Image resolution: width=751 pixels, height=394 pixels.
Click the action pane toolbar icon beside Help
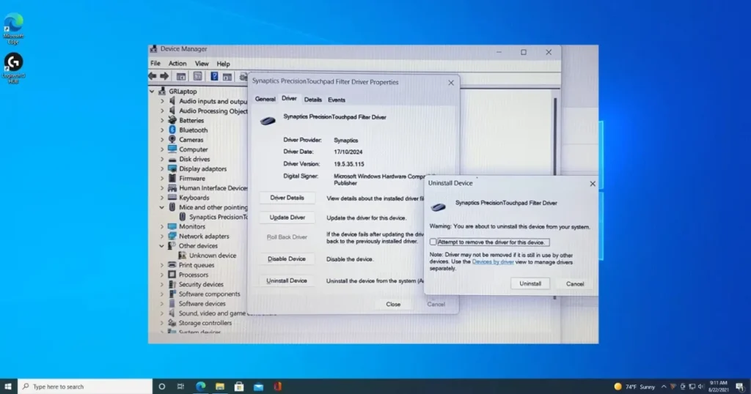[x=227, y=76]
